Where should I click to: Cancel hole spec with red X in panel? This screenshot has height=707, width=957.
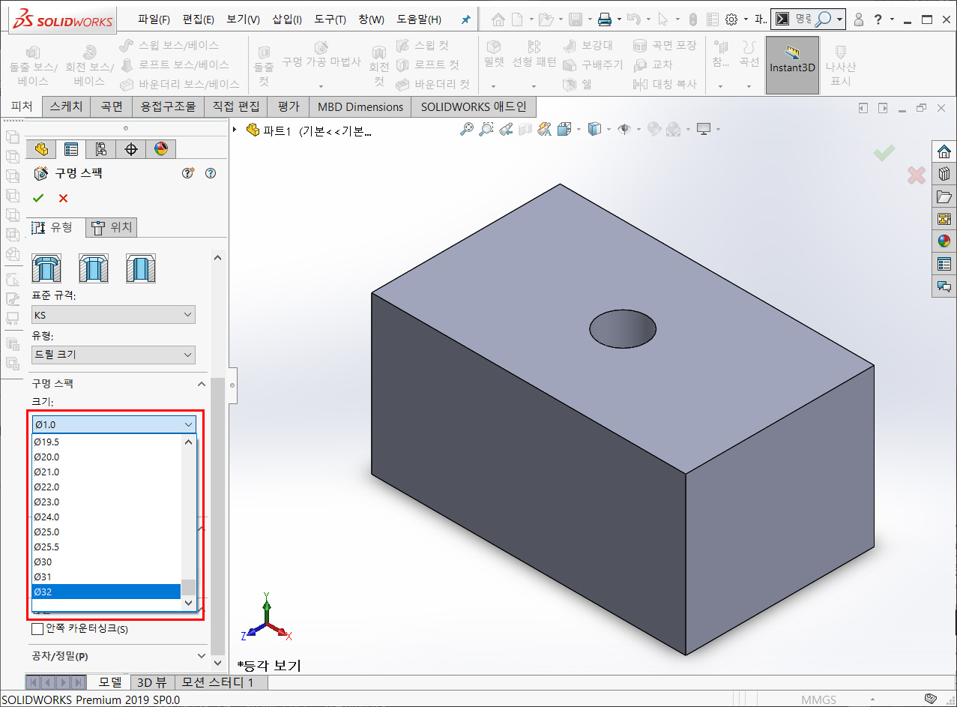click(63, 198)
